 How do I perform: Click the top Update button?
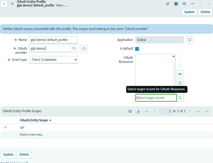pos(190,12)
